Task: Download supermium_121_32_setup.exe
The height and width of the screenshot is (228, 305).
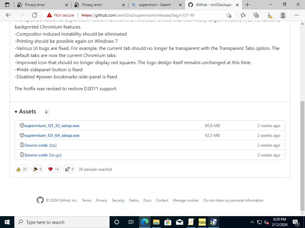Action: 52,126
